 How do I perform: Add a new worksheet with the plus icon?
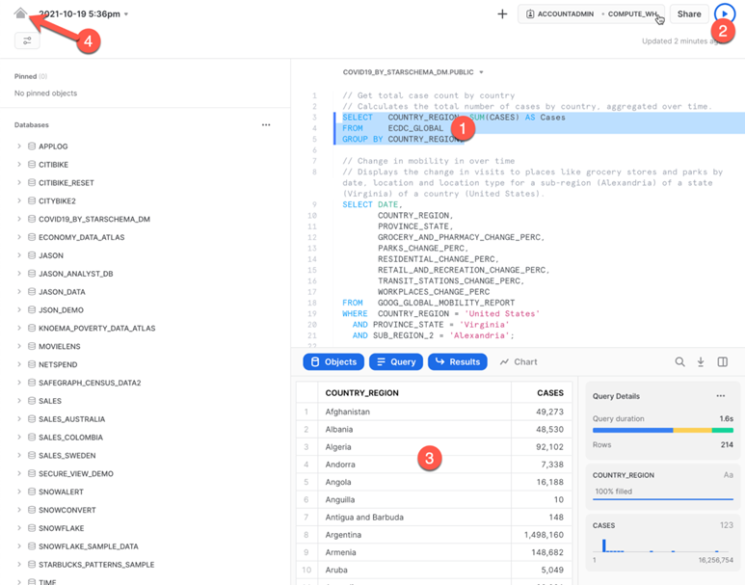point(502,14)
